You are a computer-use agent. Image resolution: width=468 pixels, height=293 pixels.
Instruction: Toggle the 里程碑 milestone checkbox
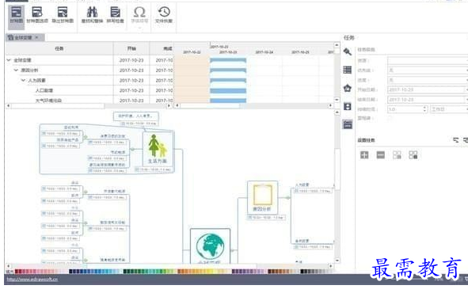[x=390, y=118]
